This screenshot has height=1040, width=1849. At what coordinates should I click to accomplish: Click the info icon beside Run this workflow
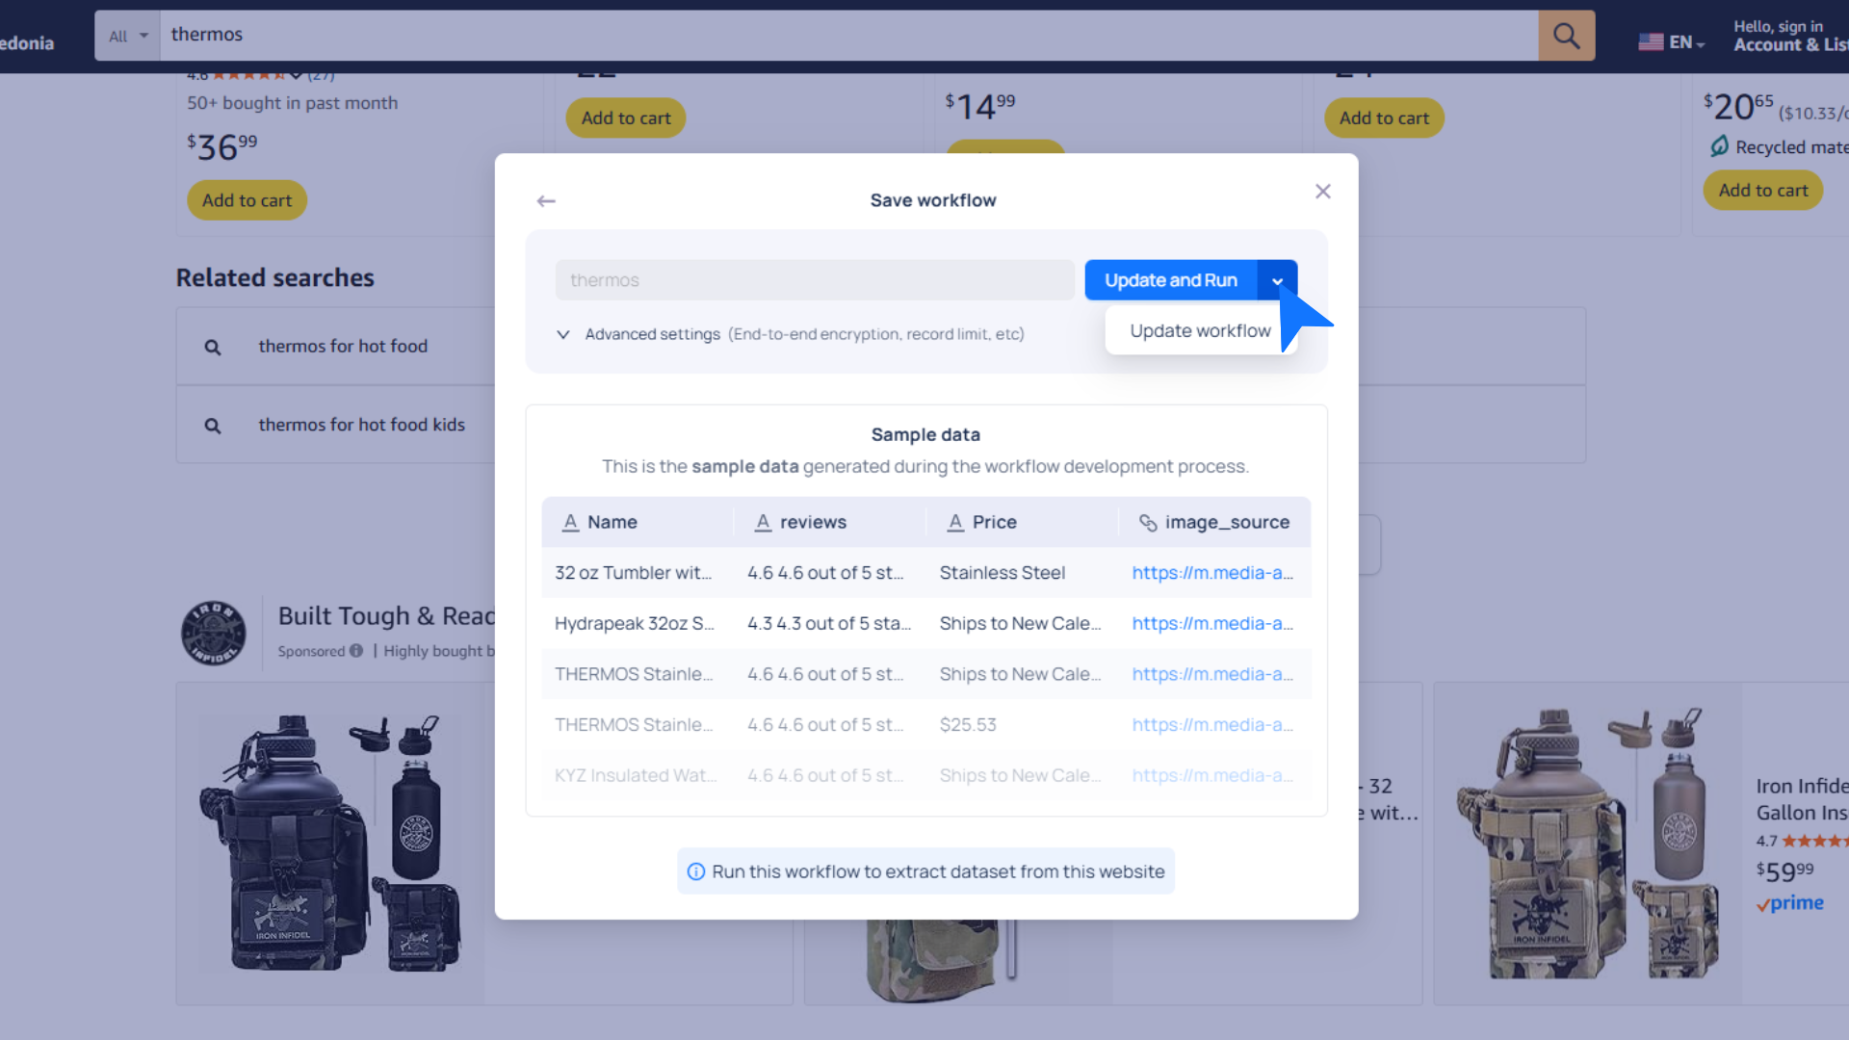tap(695, 871)
